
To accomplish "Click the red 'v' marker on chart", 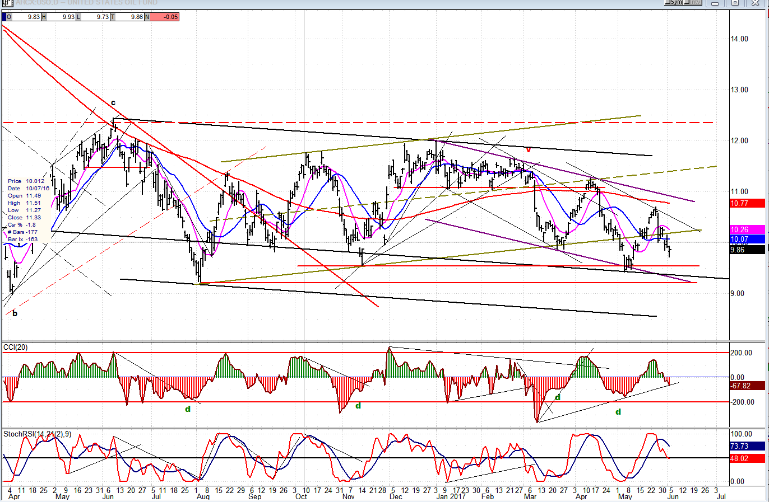I will [x=529, y=150].
